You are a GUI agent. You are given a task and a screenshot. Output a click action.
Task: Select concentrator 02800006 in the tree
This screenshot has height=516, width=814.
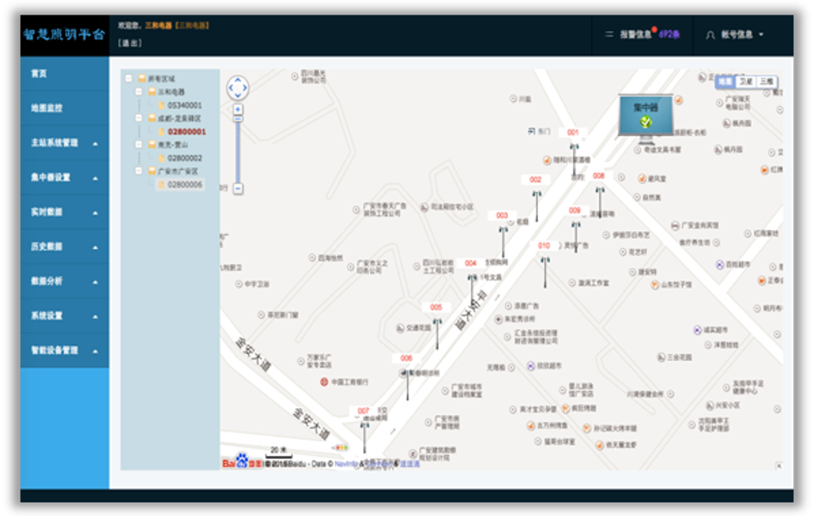185,184
